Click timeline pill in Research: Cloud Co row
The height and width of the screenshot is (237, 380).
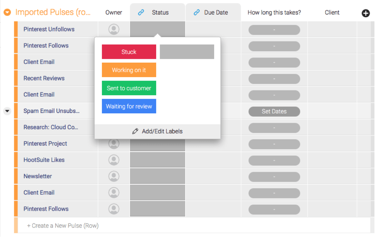274,128
